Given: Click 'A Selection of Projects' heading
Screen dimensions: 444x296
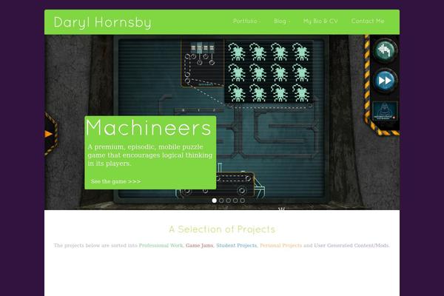Looking at the screenshot, I should pos(222,229).
